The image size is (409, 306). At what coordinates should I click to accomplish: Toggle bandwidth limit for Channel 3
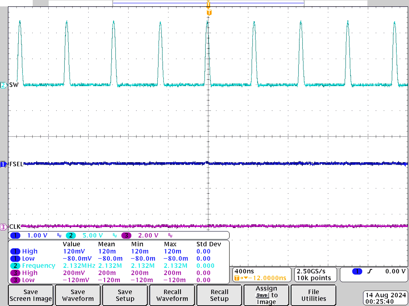point(170,235)
